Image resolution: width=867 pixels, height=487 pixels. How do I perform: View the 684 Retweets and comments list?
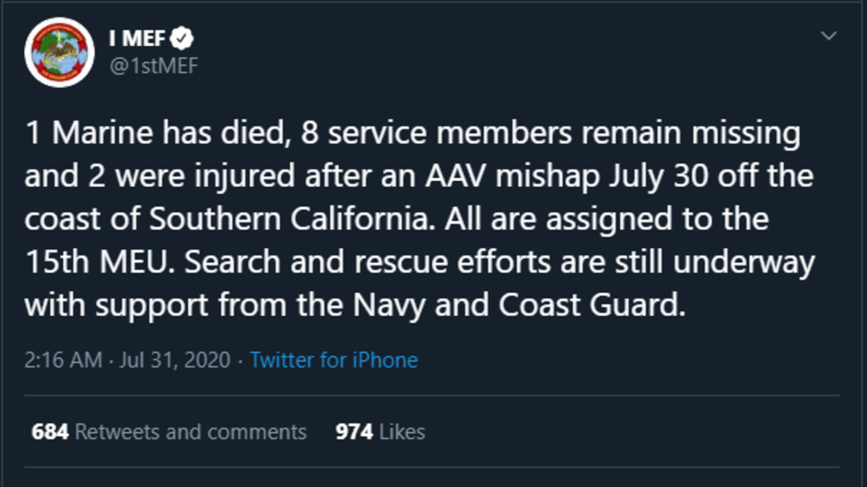coord(169,432)
